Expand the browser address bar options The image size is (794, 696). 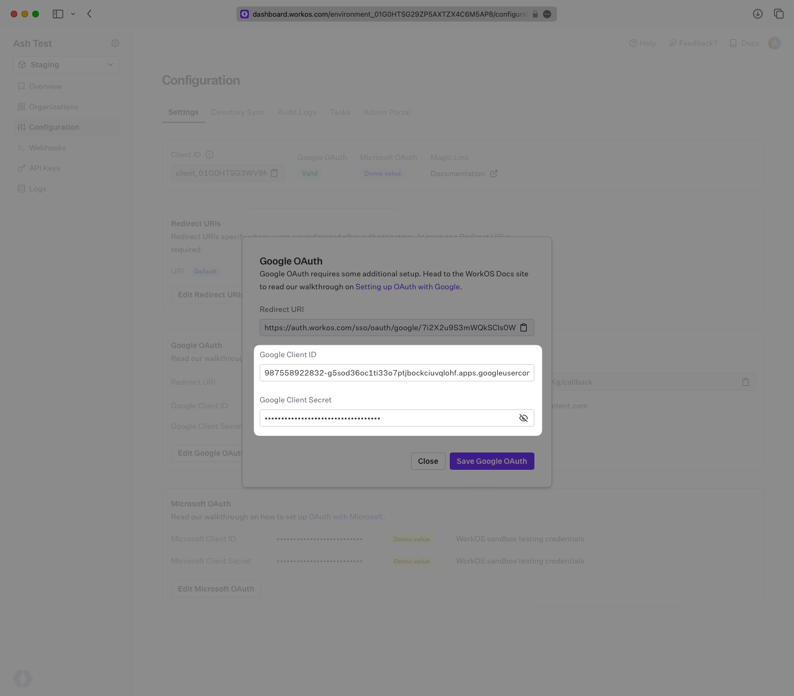click(547, 14)
